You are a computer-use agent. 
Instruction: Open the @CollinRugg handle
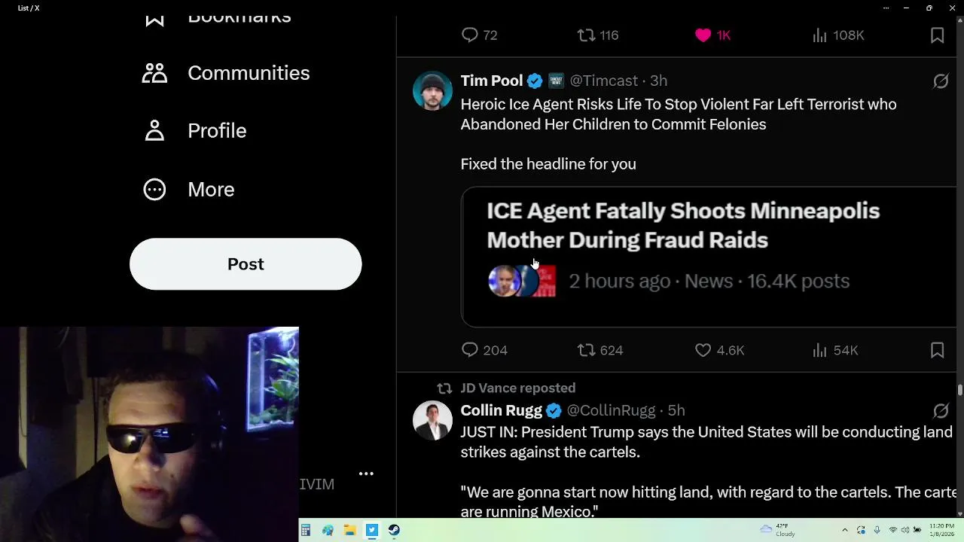611,411
